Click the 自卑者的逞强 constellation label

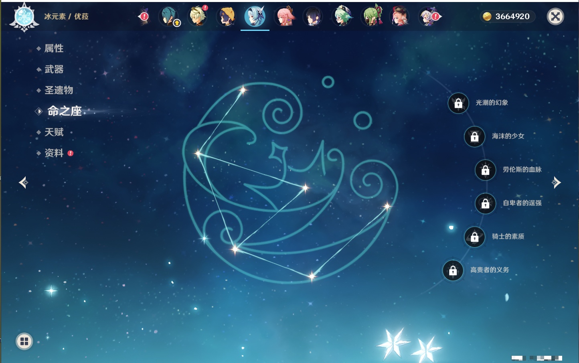pos(522,203)
